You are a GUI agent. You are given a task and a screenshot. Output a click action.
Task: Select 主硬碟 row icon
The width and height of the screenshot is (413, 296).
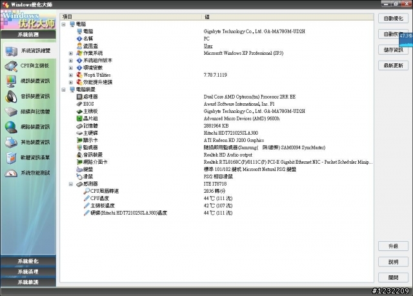click(79, 133)
